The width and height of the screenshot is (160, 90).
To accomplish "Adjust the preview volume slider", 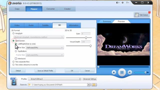I will (x=145, y=72).
